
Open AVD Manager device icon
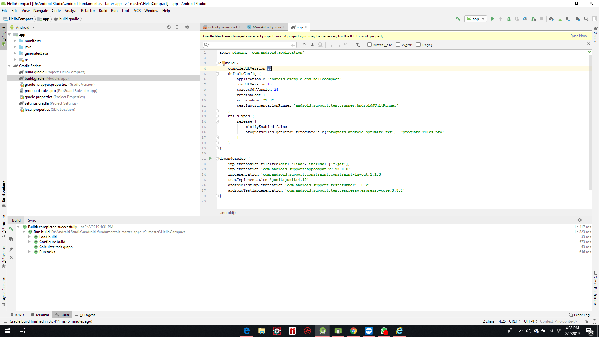[x=559, y=19]
